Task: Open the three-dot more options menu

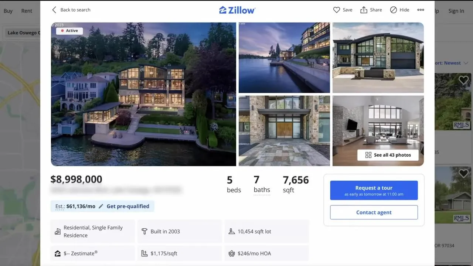Action: coord(421,10)
